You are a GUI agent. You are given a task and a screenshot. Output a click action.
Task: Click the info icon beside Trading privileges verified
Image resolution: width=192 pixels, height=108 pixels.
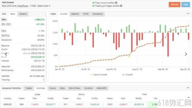click(x=121, y=6)
